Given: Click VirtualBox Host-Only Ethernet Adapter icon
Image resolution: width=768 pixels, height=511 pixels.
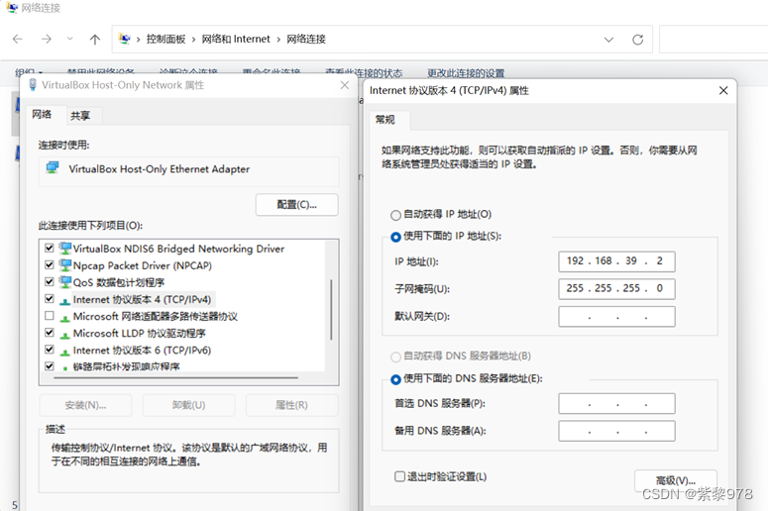Looking at the screenshot, I should [x=53, y=168].
